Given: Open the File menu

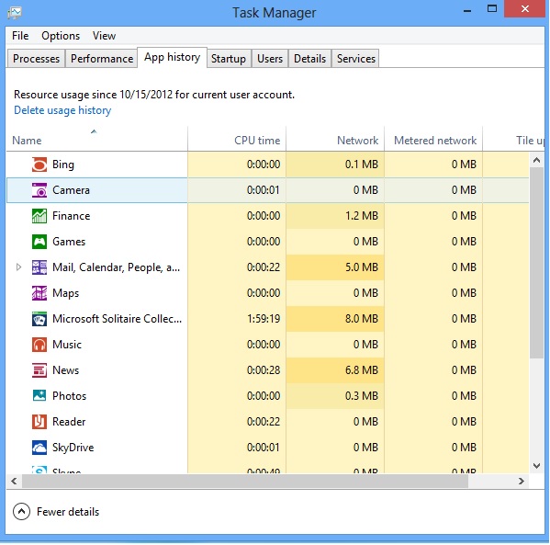Looking at the screenshot, I should pyautogui.click(x=20, y=36).
